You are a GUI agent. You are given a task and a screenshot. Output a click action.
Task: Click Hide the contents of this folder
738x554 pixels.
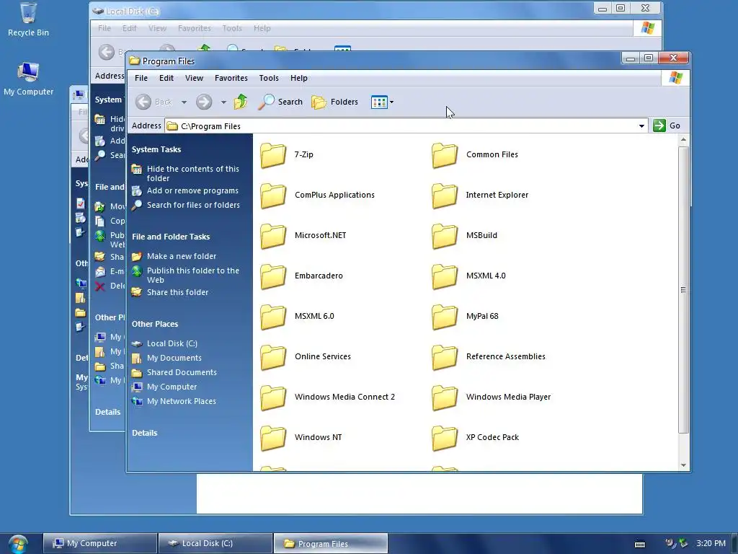pyautogui.click(x=193, y=173)
